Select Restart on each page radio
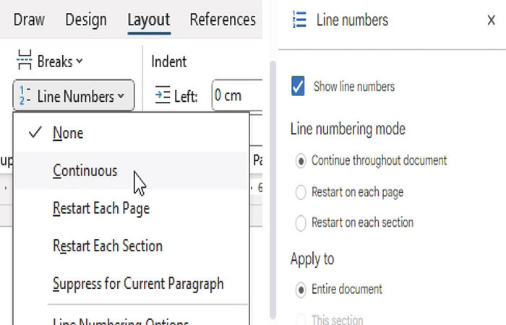Image resolution: width=506 pixels, height=325 pixels. [301, 192]
